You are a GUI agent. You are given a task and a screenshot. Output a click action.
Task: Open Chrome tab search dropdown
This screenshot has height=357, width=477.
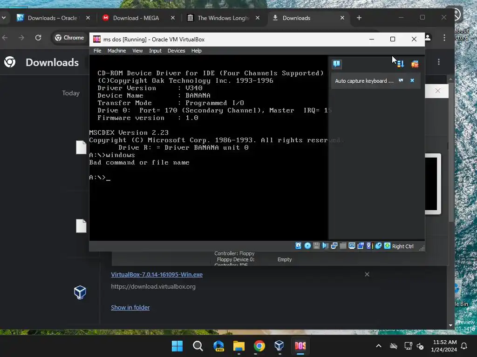tap(4, 18)
